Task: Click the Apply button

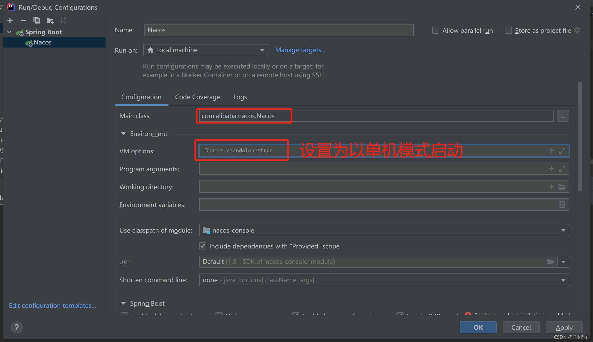Action: [x=564, y=327]
